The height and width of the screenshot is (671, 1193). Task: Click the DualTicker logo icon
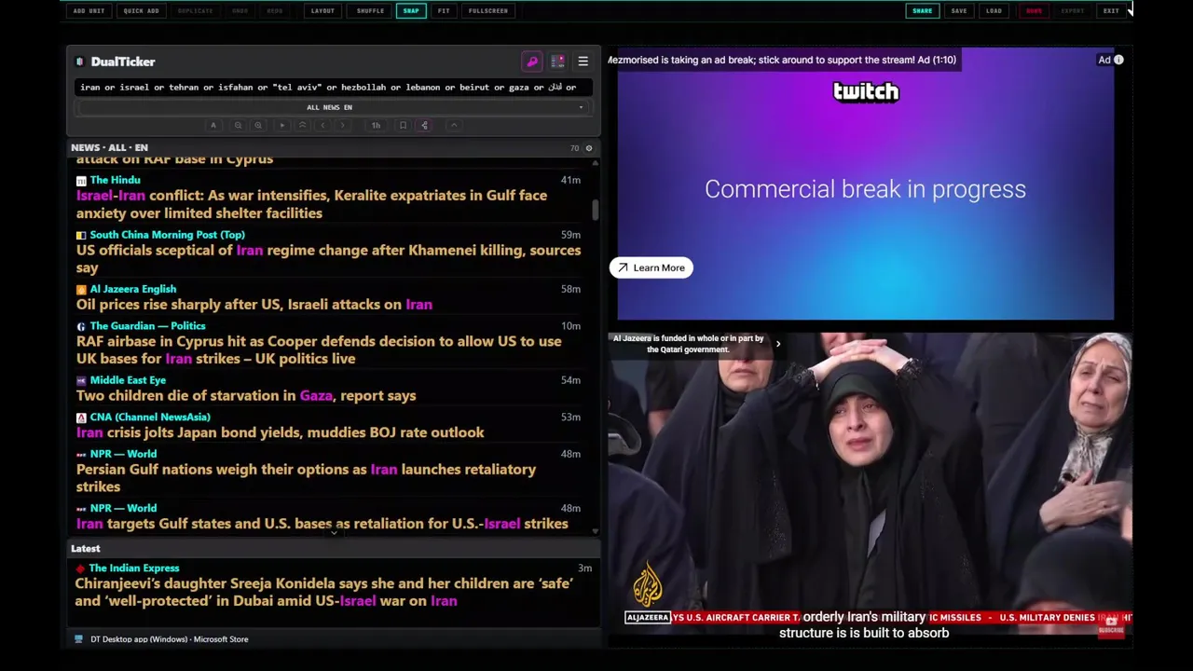click(x=80, y=62)
